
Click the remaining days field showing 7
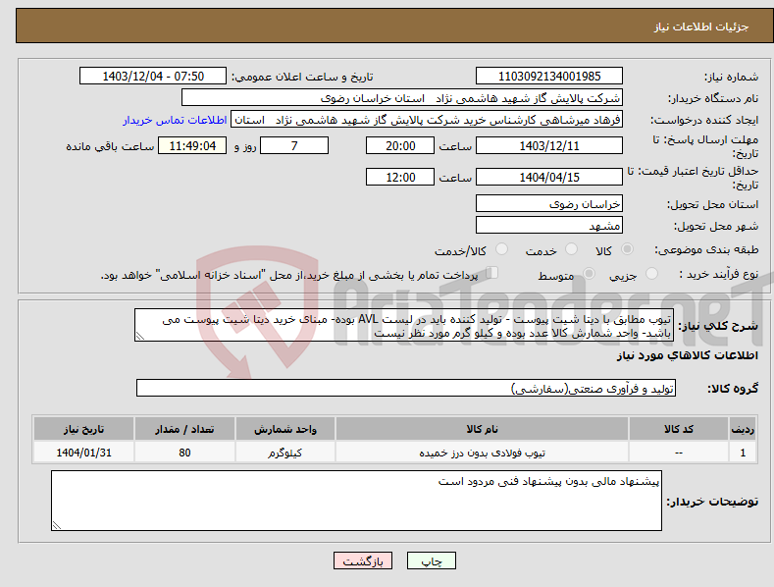click(294, 145)
